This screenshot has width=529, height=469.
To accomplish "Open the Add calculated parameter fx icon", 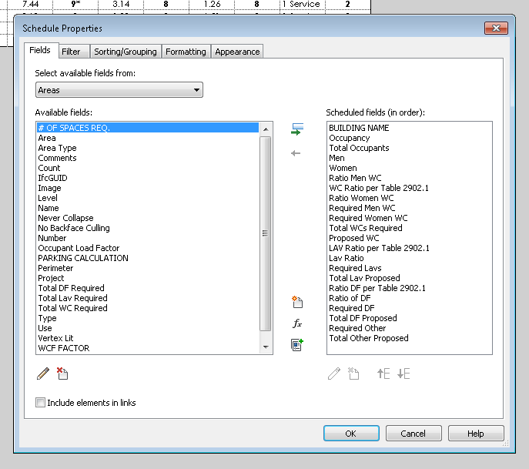I will coord(297,323).
